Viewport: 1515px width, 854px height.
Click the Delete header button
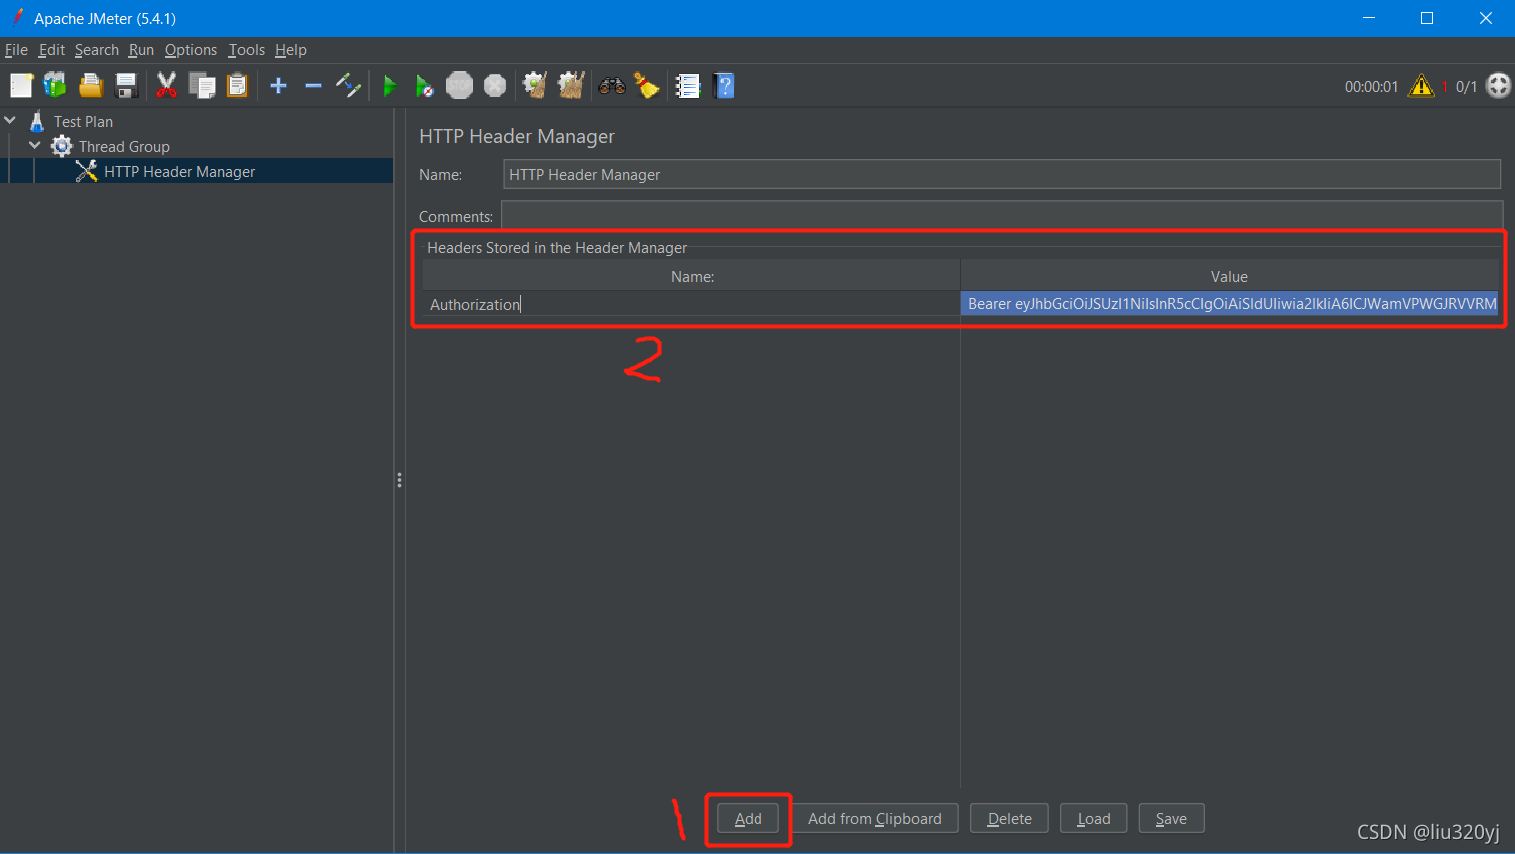1010,819
